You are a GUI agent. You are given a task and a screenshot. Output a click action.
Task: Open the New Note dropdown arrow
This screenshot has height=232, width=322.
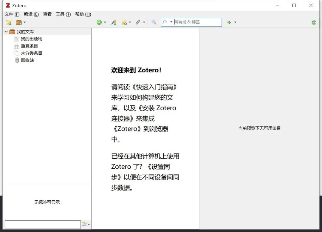pyautogui.click(x=130, y=22)
